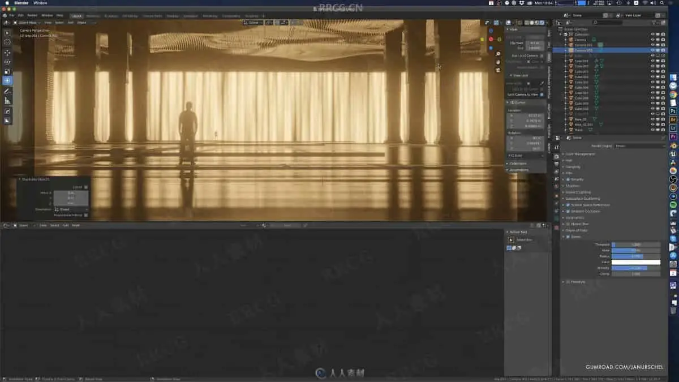
Task: Adjust the Bloom Intensity slider
Action: pos(635,268)
